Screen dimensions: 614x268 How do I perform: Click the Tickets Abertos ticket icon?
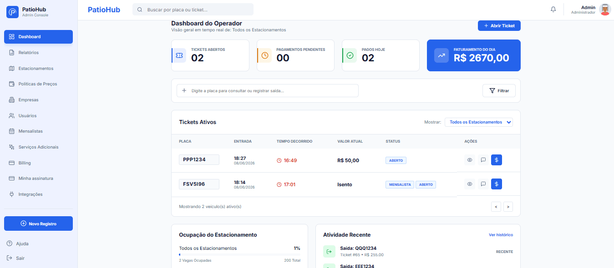[179, 55]
